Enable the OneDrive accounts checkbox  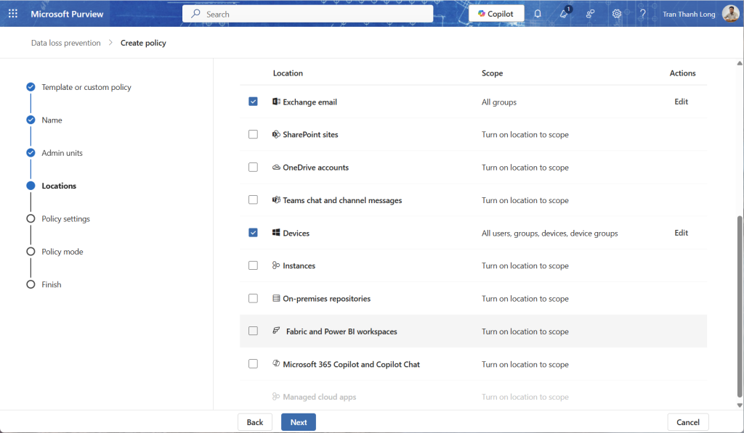tap(253, 168)
